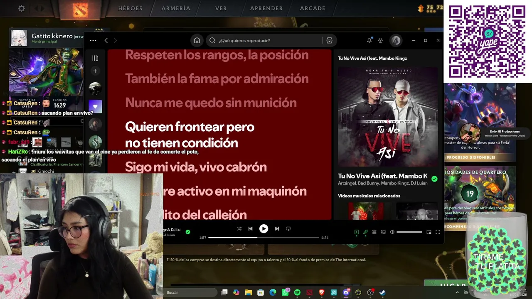Toggle repeat in Spotify player
This screenshot has height=299, width=532.
(x=288, y=228)
